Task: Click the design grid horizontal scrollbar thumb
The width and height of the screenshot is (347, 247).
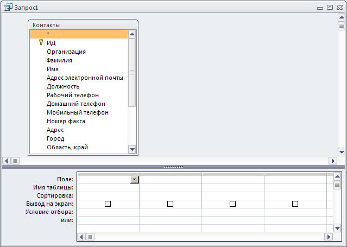Action: click(90, 237)
